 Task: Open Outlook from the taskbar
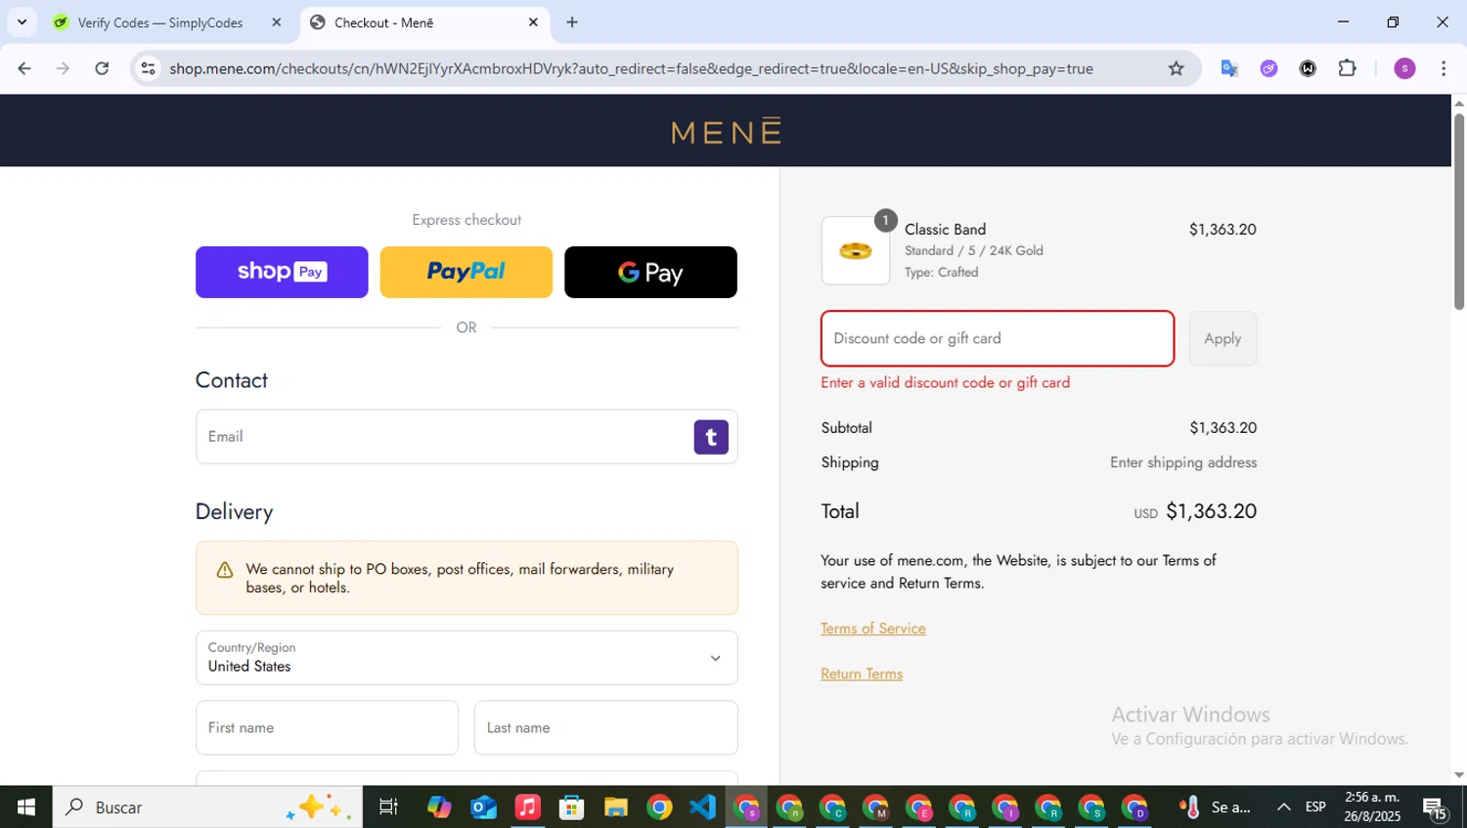coord(483,807)
